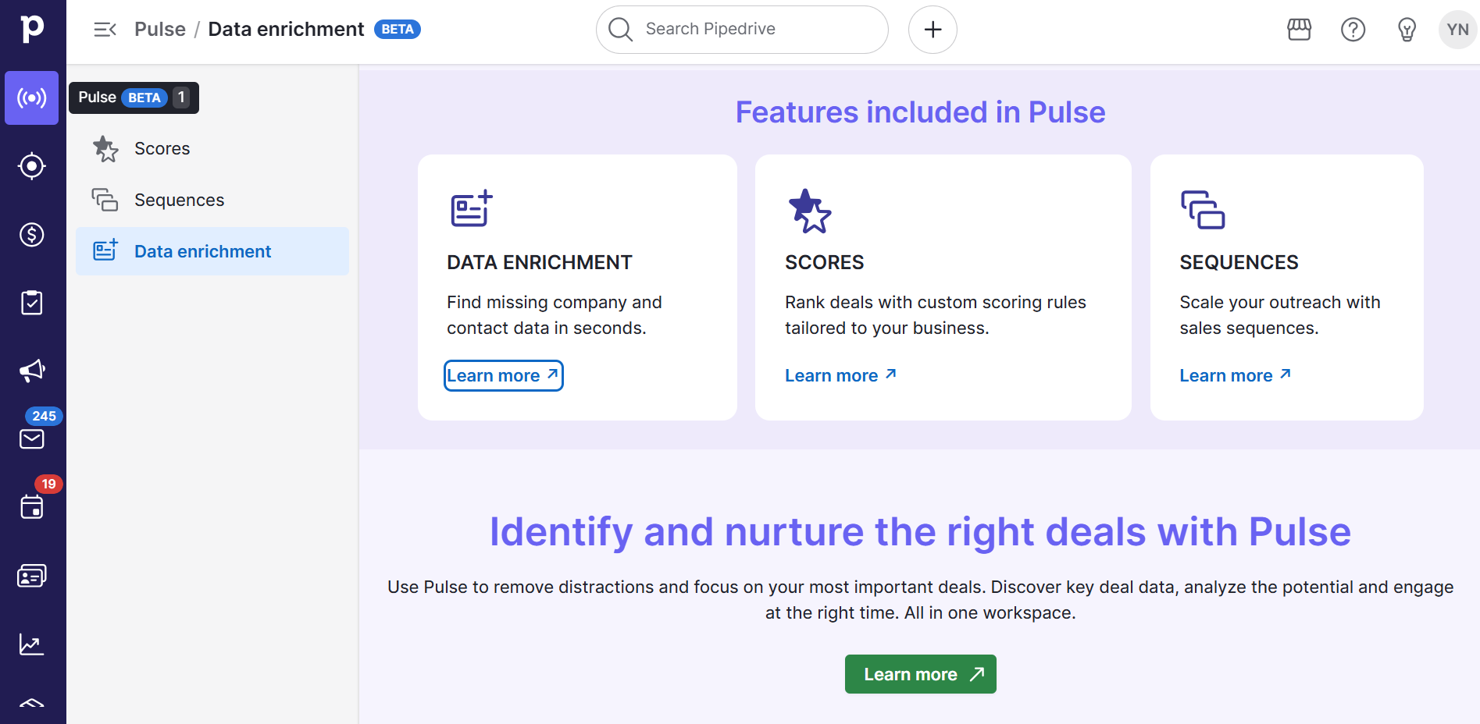This screenshot has width=1480, height=724.
Task: Open Learn more under Scores
Action: (x=840, y=375)
